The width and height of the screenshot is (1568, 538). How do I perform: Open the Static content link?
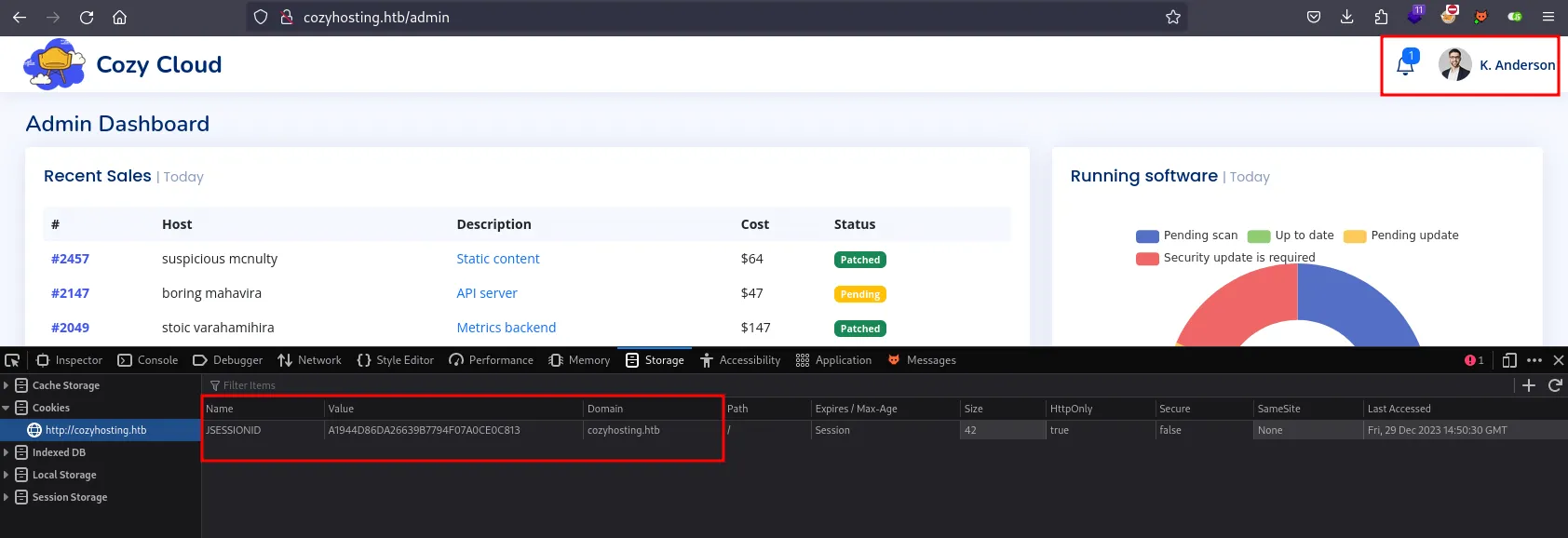click(x=497, y=259)
